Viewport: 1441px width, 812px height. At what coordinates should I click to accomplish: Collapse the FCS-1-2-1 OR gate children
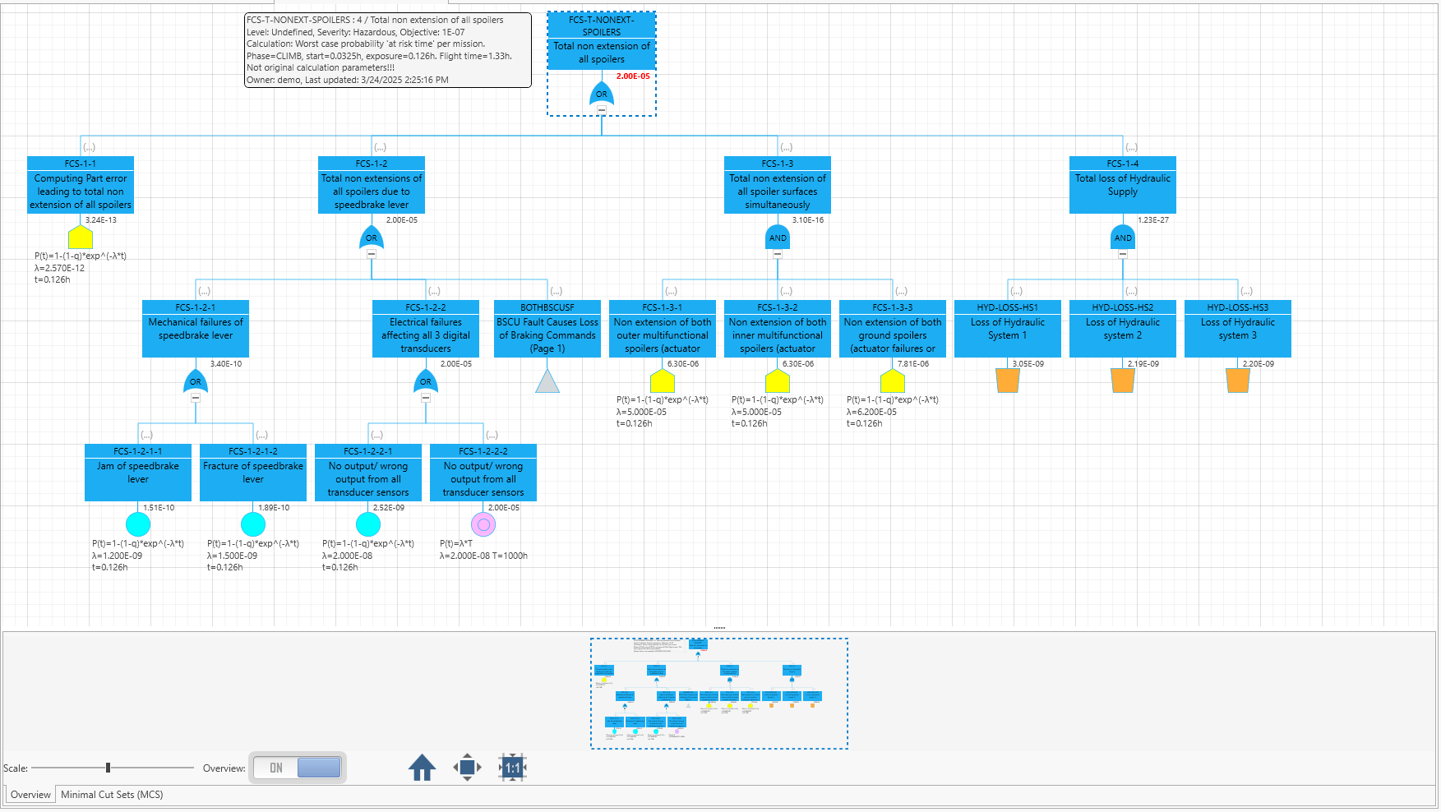pos(196,398)
